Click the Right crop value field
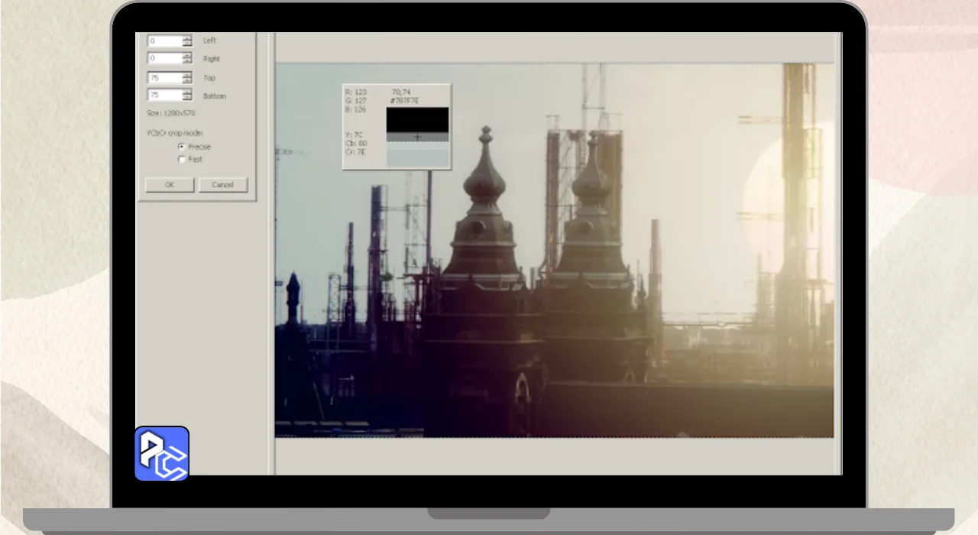Image resolution: width=978 pixels, height=535 pixels. click(164, 59)
